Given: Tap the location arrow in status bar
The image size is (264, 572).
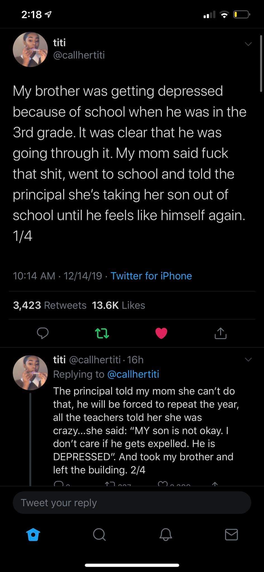Looking at the screenshot, I should (48, 15).
